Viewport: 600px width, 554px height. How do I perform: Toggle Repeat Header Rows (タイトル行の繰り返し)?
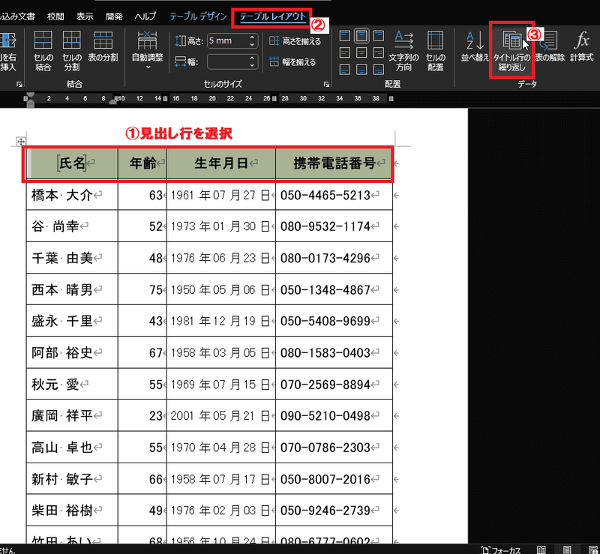511,50
